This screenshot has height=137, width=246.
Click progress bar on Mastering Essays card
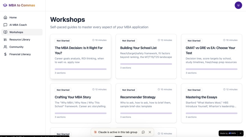(x=212, y=113)
